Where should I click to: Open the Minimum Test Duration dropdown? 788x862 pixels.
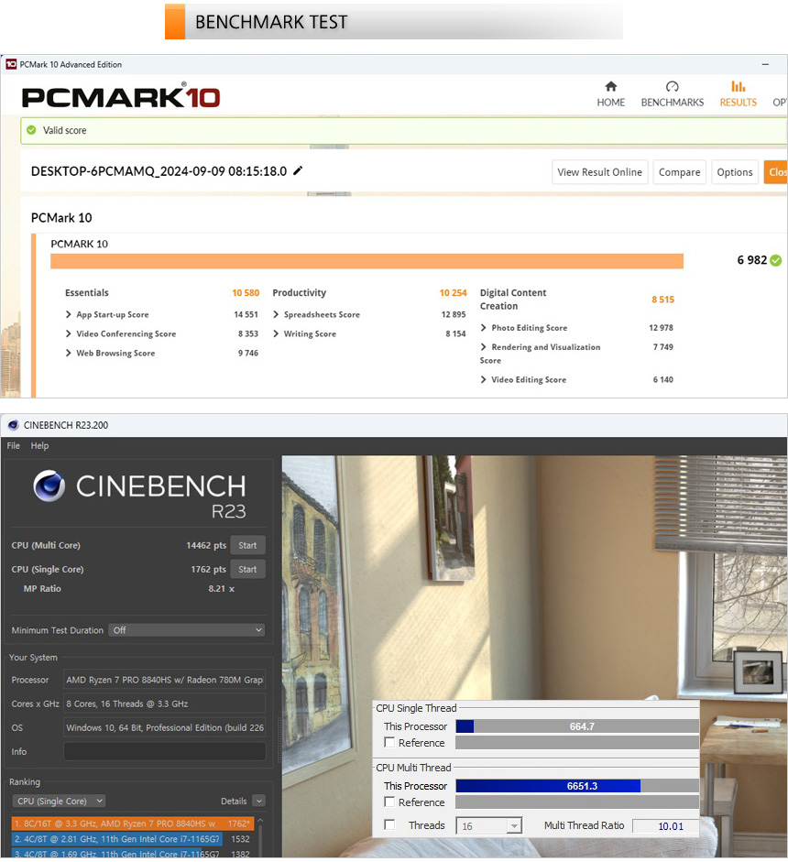pos(186,630)
